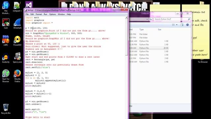
Task: Click the Explorer help question mark icon
Action: pyautogui.click(x=188, y=25)
